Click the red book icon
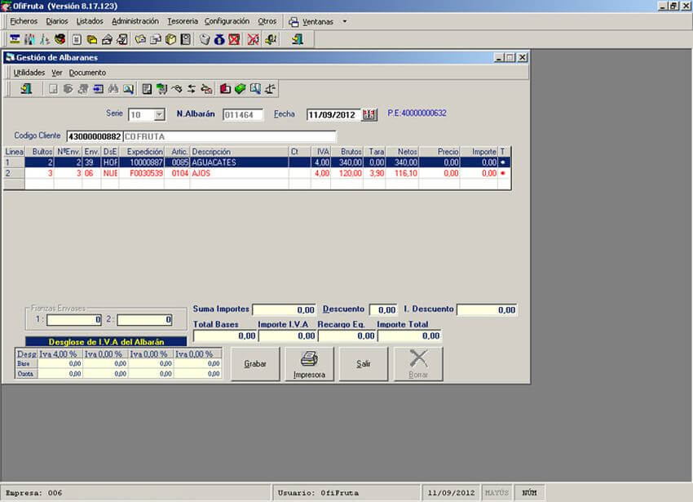Viewport: 693px width, 502px height. click(225, 89)
